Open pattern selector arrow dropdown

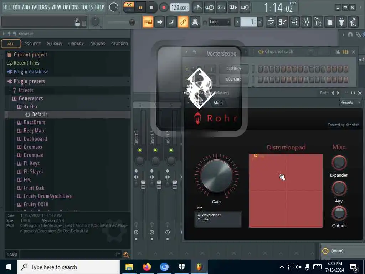237,22
